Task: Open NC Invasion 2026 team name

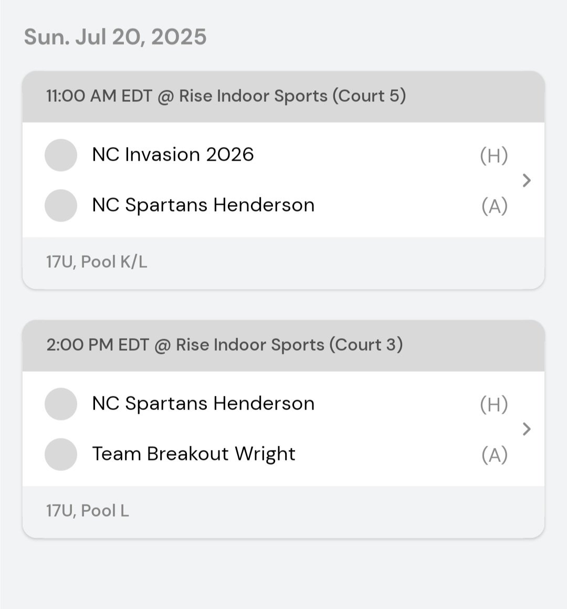Action: (173, 155)
